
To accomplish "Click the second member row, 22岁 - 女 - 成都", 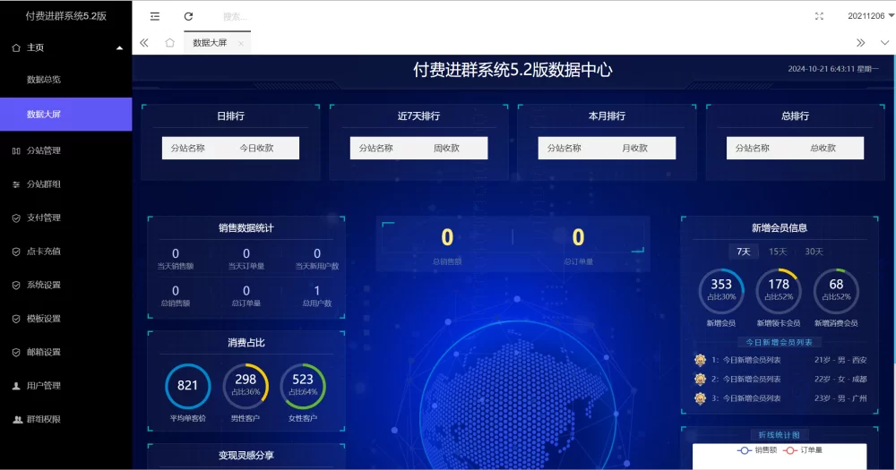I will click(x=780, y=380).
